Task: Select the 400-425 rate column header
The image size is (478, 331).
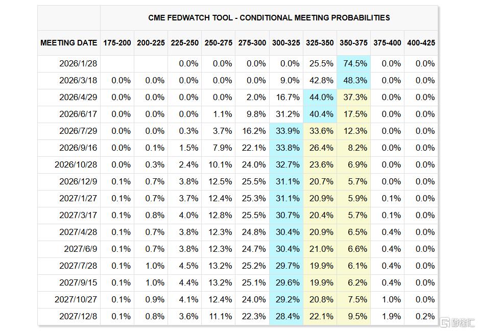Action: [421, 43]
